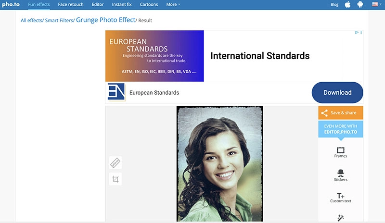The image size is (385, 223).
Task: Add Custom text to photo
Action: pyautogui.click(x=340, y=198)
